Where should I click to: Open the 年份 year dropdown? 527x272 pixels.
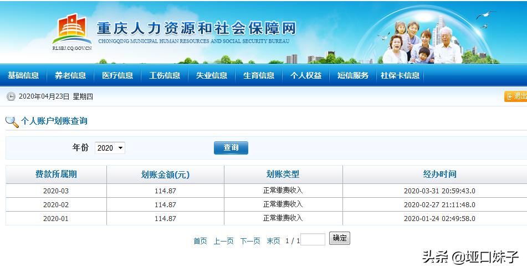110,148
